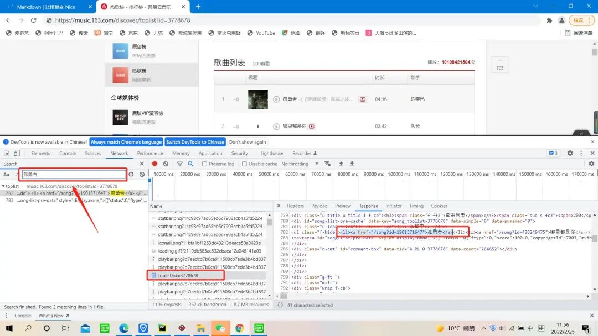Open the Payload tab of request
This screenshot has height=336, width=598.
pyautogui.click(x=319, y=206)
